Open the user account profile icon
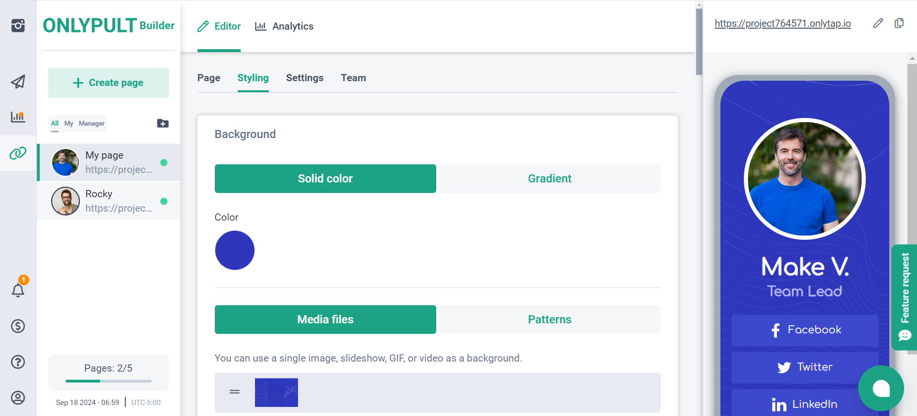Viewport: 917px width, 416px height. [x=18, y=397]
